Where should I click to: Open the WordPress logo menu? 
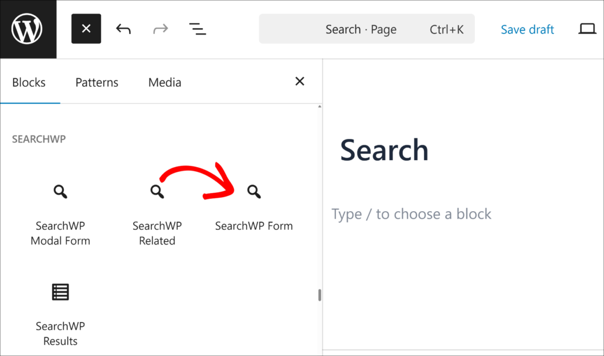(x=28, y=29)
